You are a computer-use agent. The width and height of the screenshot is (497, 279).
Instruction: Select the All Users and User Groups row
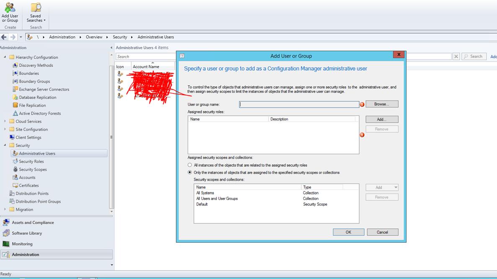[276, 199]
